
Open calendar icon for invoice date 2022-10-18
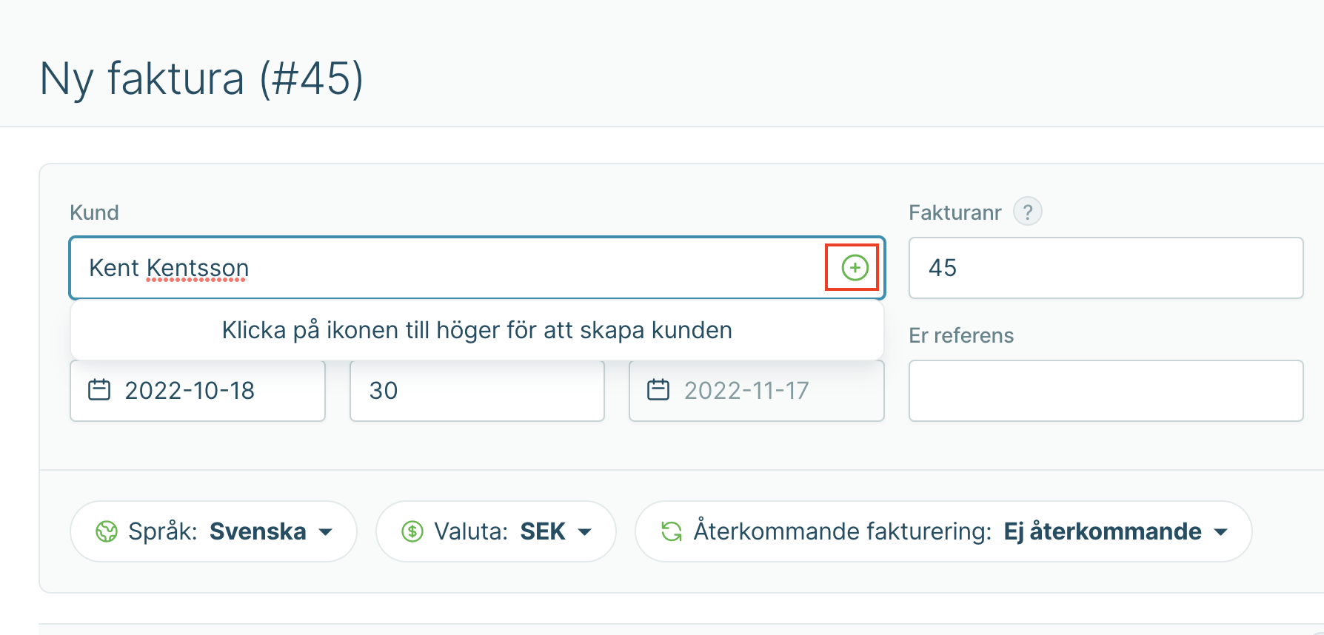(99, 390)
